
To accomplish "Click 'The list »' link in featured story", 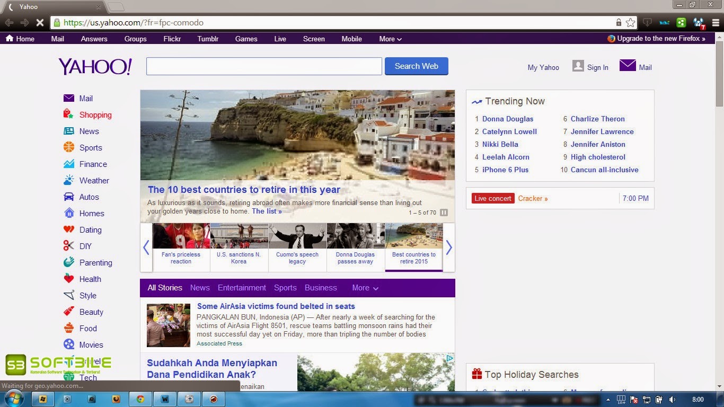I will (267, 211).
